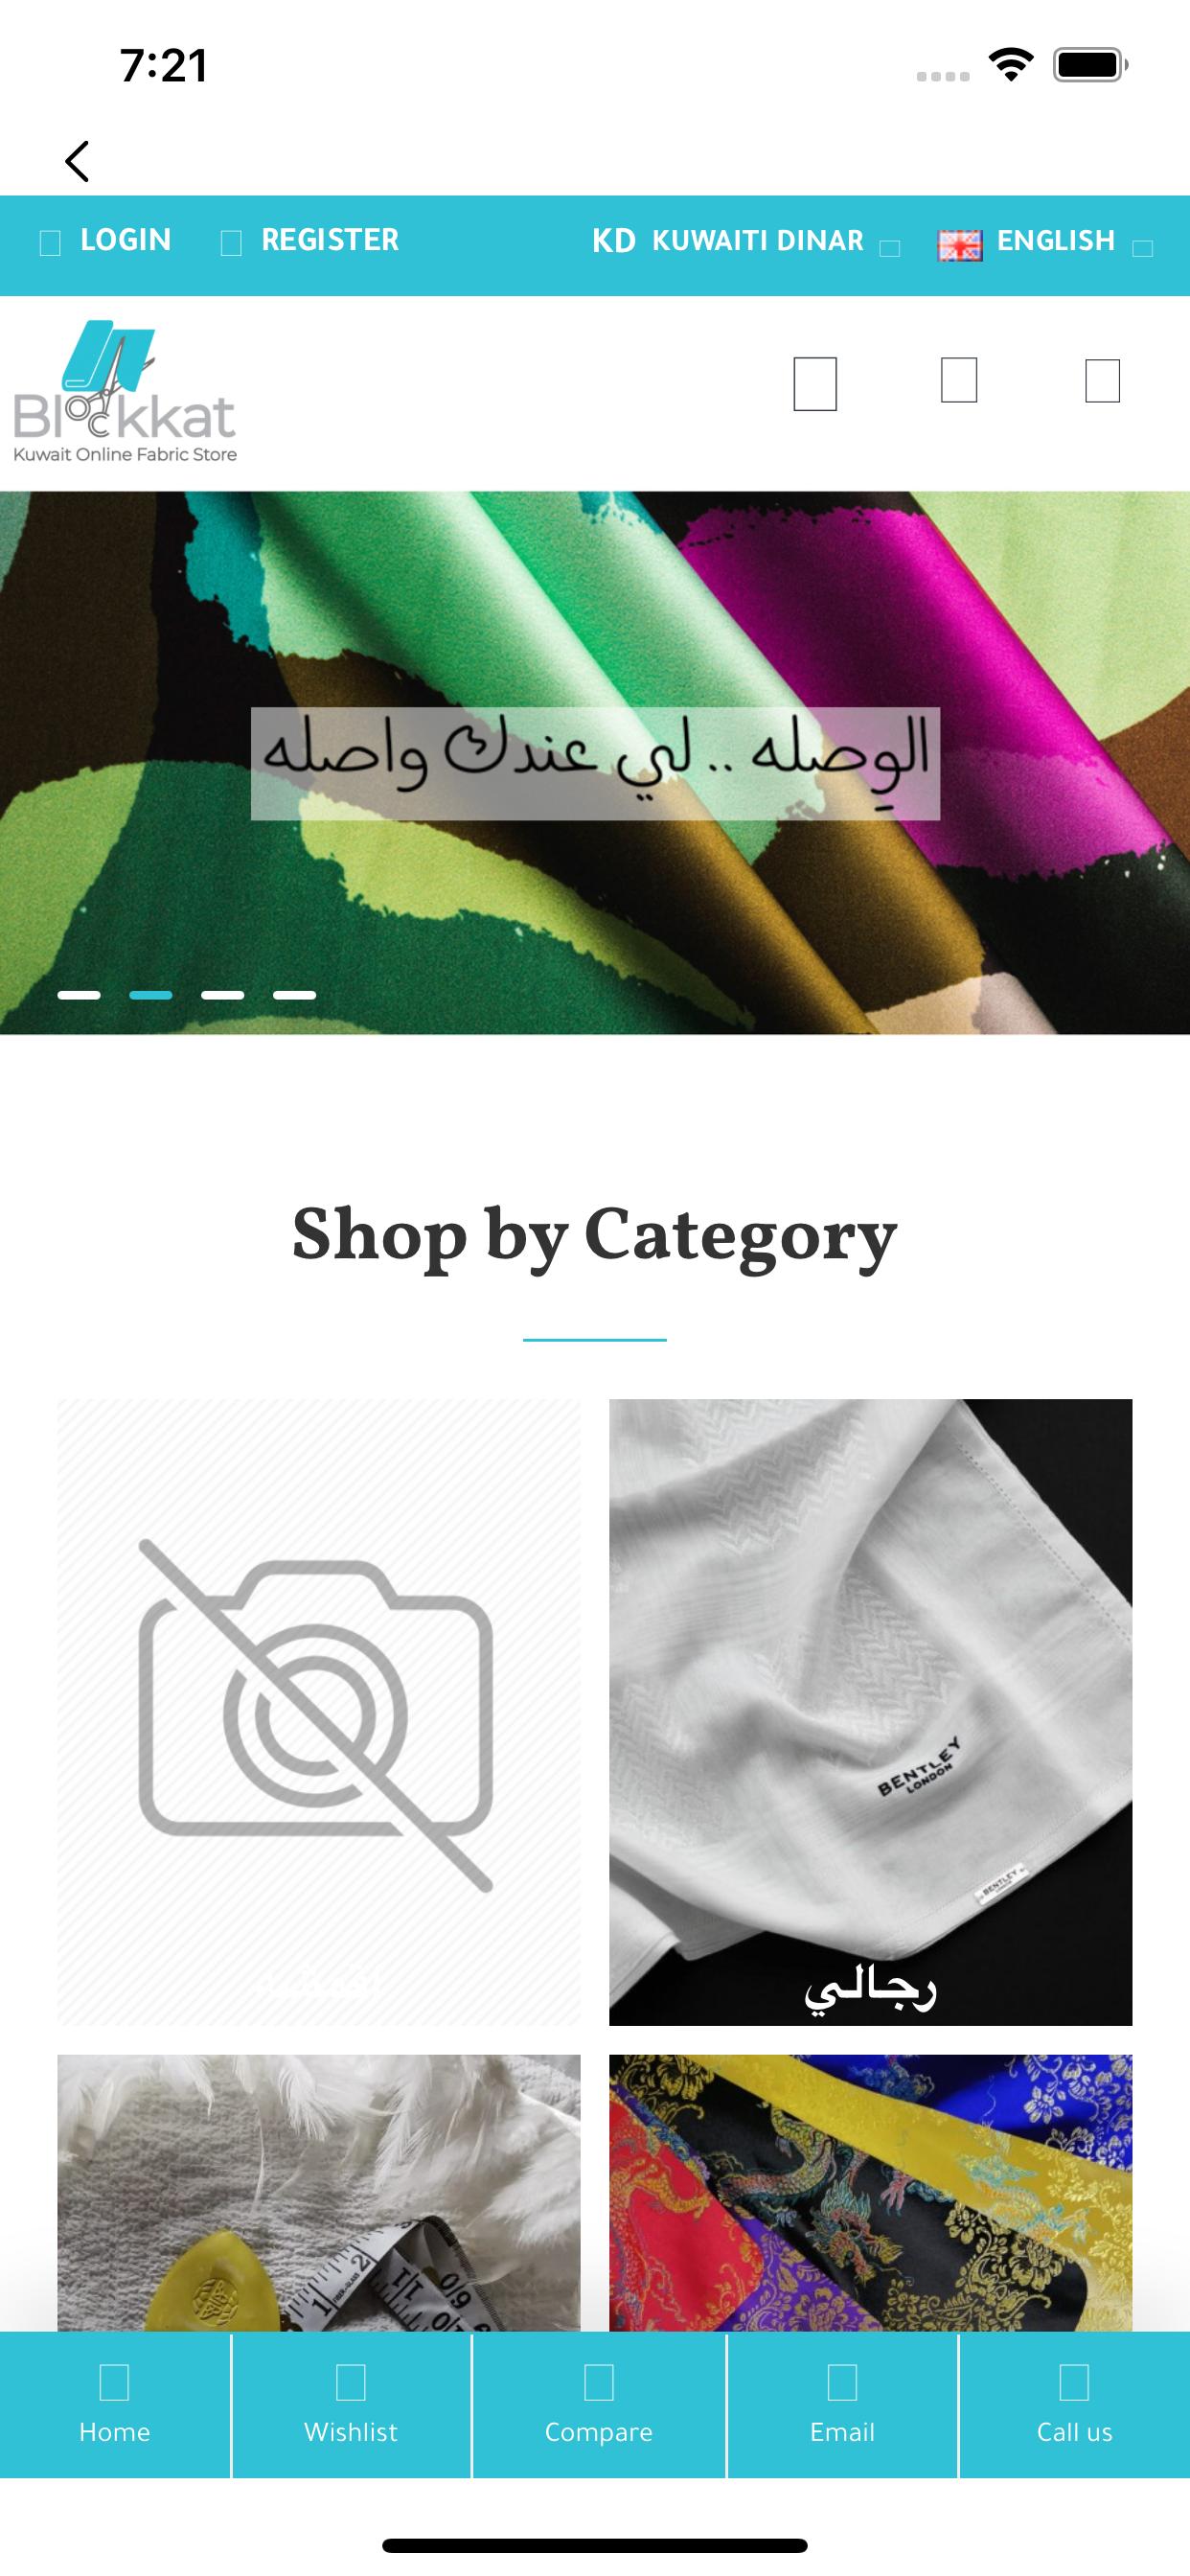Viewport: 1190px width, 2576px height.
Task: Click the Login icon box
Action: pos(50,243)
